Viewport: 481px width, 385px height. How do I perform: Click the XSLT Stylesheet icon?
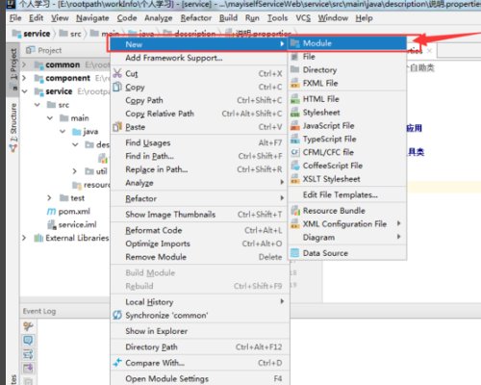[294, 179]
